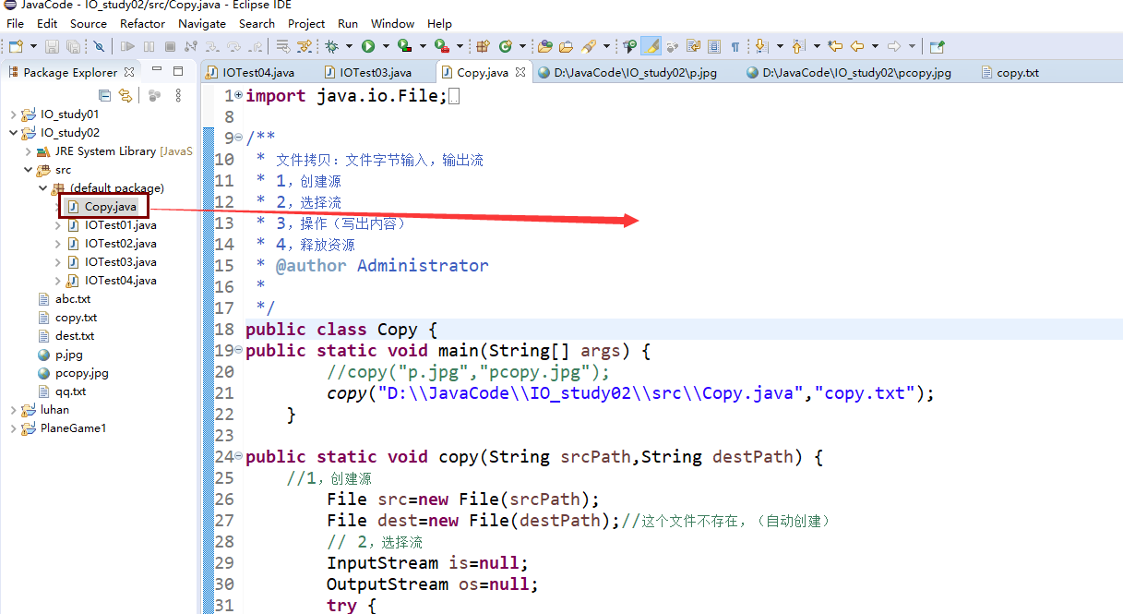1123x614 pixels.
Task: Toggle the fold marker at line 9
Action: click(x=239, y=138)
